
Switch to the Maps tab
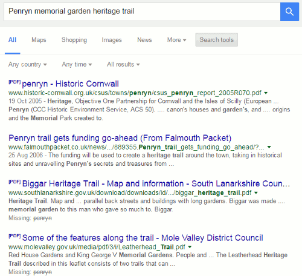click(39, 40)
